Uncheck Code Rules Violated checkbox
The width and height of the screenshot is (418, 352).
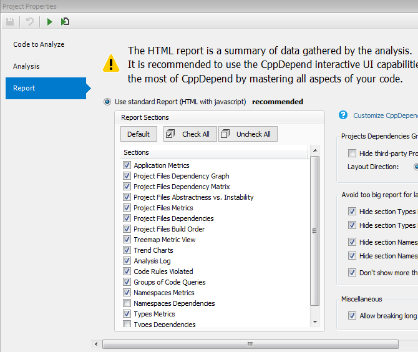click(127, 271)
